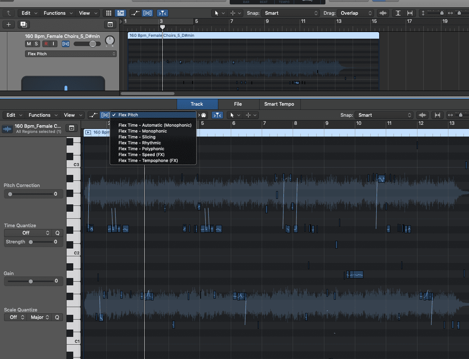
Task: Toggle the track Flex enable button
Action: click(66, 43)
